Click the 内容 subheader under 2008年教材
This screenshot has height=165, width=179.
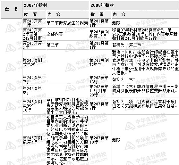pos(145,15)
